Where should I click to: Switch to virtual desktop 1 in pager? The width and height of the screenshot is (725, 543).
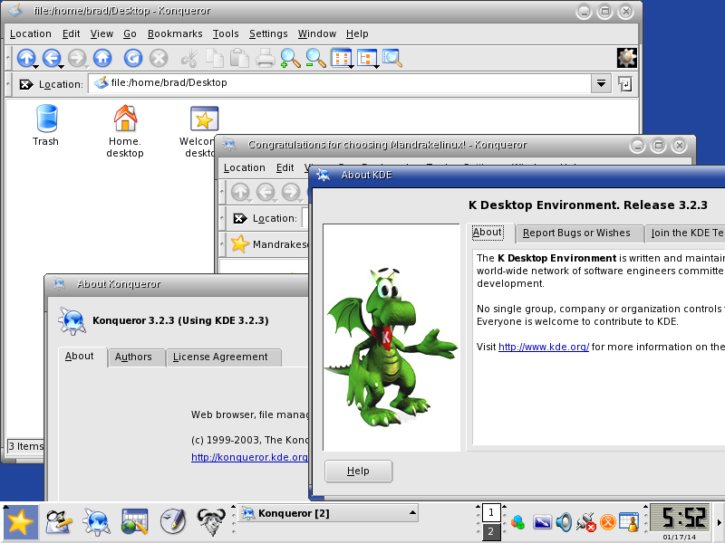pyautogui.click(x=491, y=512)
